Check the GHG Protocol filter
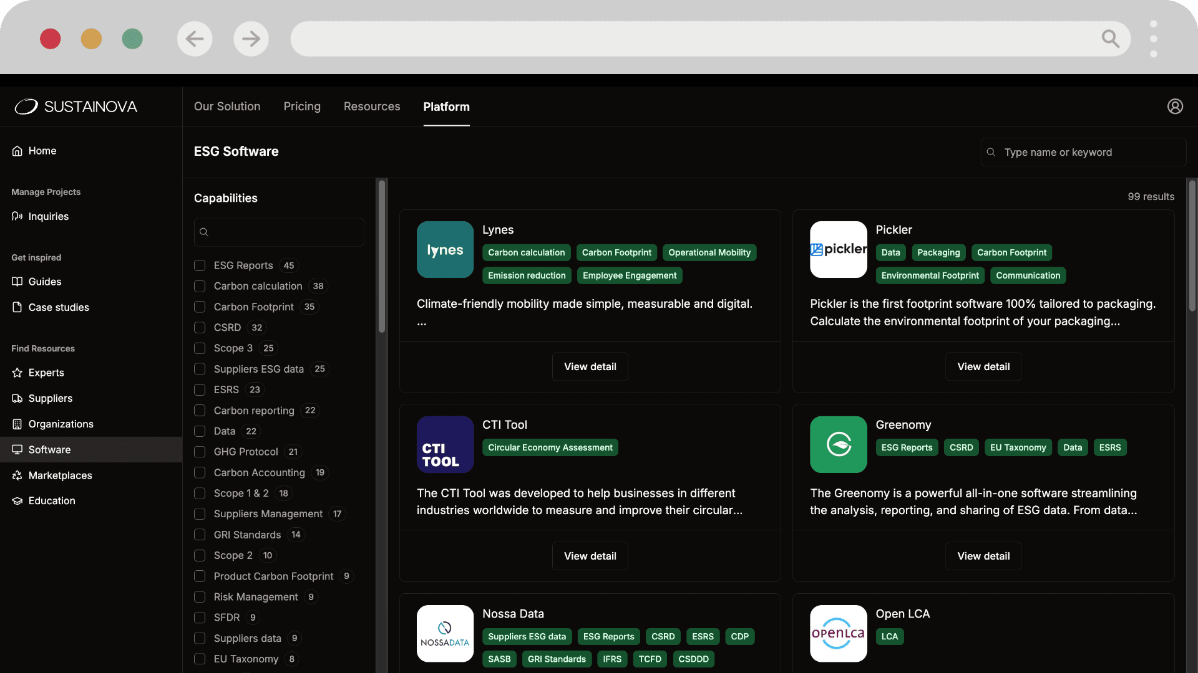 200,452
